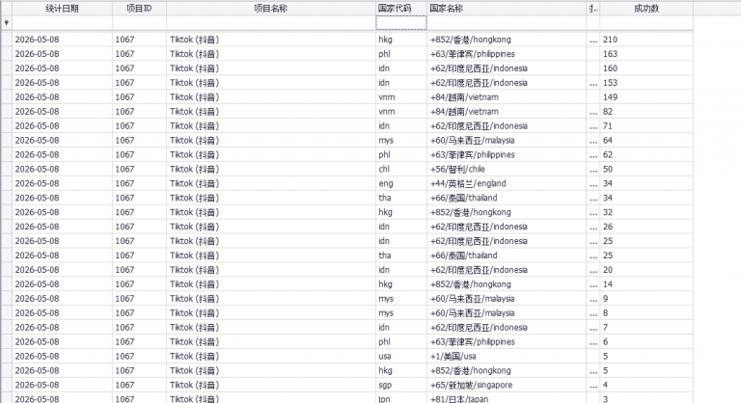Select the success count cell 4
Screen dimensions: 741x403
coord(646,385)
